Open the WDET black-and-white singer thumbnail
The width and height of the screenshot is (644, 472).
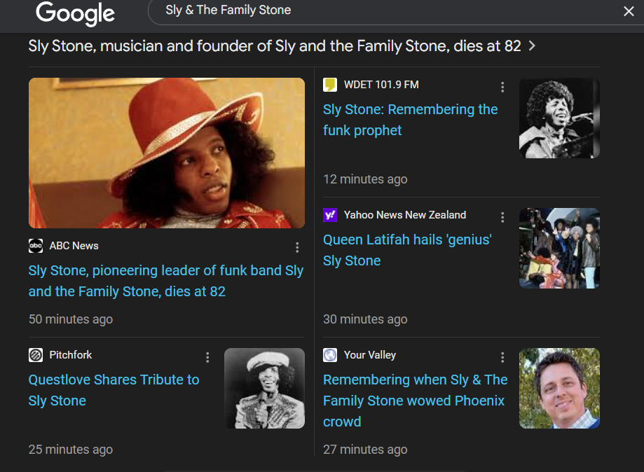tap(559, 118)
